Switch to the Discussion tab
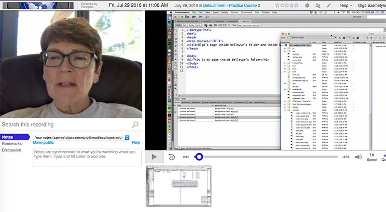Image resolution: width=386 pixels, height=212 pixels. pyautogui.click(x=12, y=150)
